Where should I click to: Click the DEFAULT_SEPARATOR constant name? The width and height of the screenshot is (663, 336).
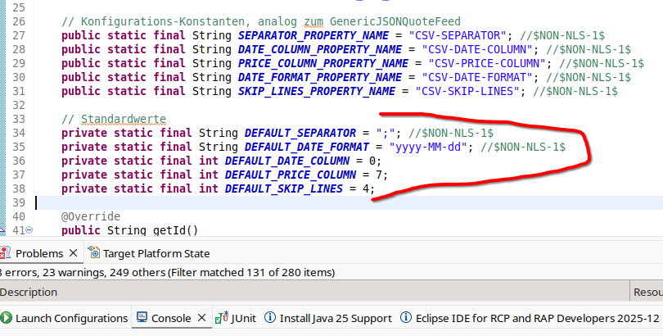(300, 133)
